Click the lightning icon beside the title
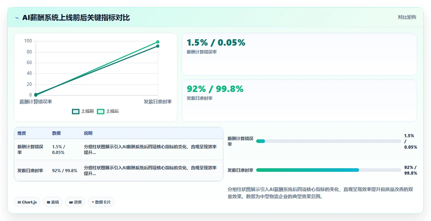The width and height of the screenshot is (431, 221). click(17, 17)
